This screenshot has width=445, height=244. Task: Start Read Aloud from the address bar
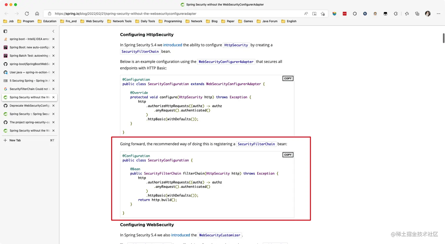(306, 14)
